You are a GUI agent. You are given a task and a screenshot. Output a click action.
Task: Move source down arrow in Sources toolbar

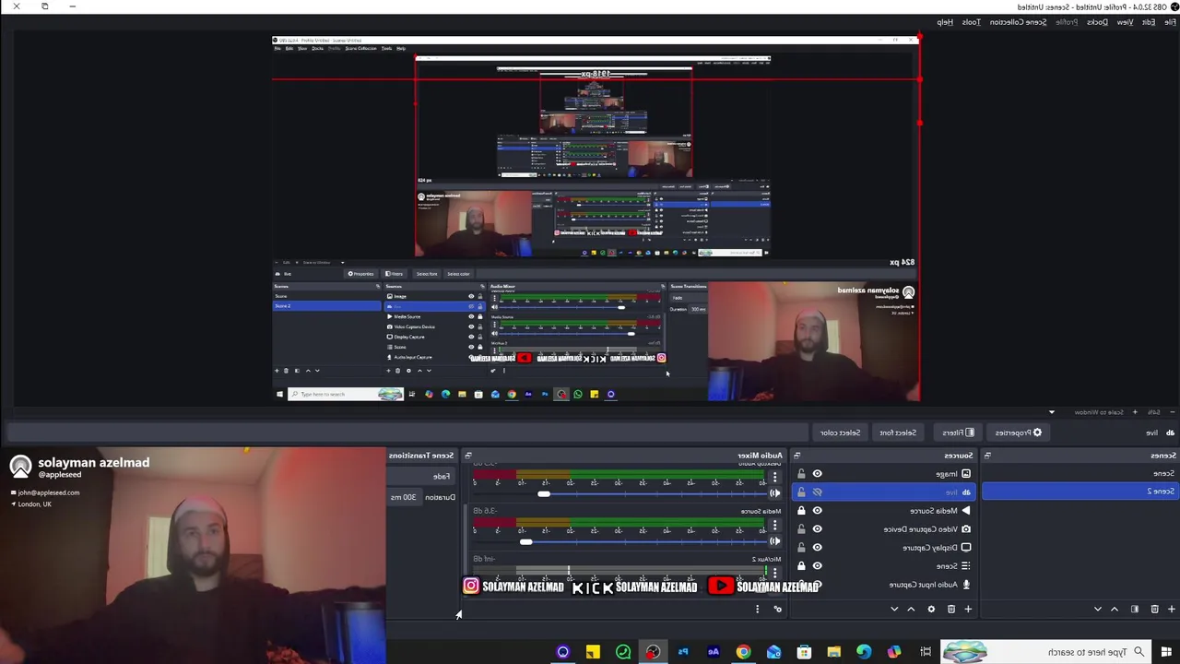pyautogui.click(x=893, y=609)
